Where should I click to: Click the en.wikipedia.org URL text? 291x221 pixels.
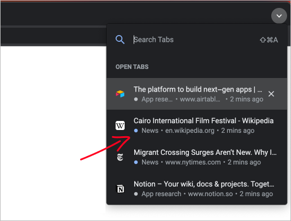click(189, 131)
